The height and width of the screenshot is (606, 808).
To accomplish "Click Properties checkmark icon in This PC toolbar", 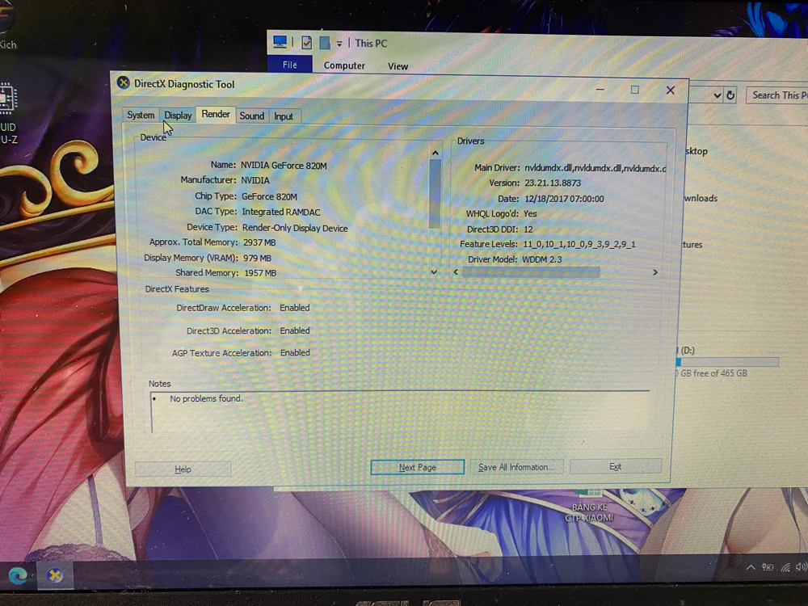I will [306, 42].
